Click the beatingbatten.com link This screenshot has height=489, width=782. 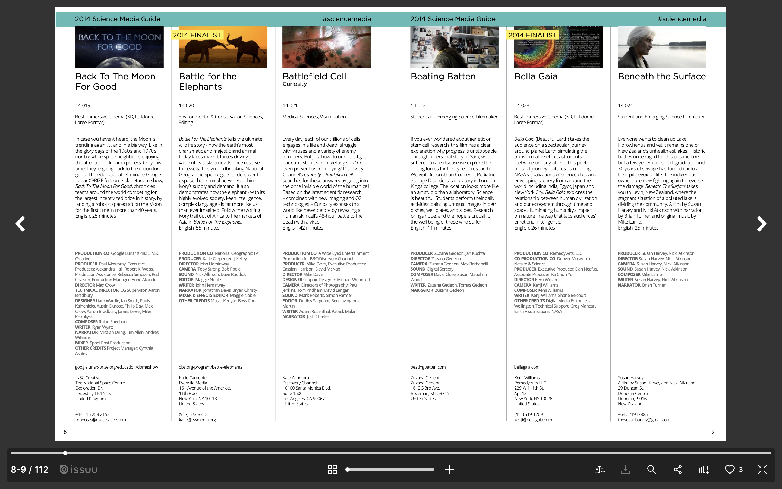tap(428, 367)
